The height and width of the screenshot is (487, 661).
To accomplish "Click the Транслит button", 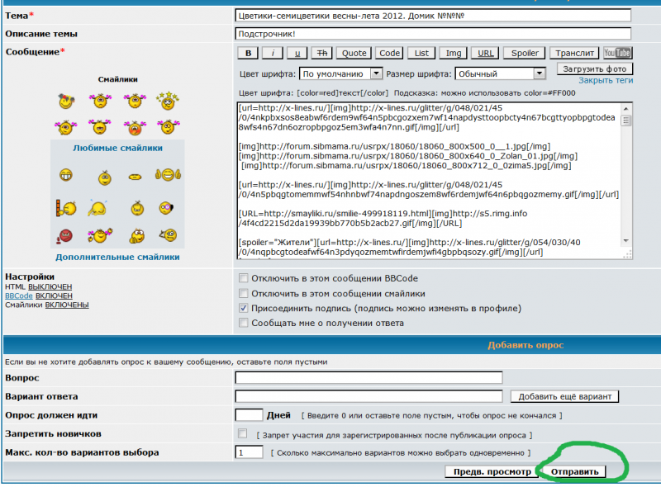I will coord(574,53).
